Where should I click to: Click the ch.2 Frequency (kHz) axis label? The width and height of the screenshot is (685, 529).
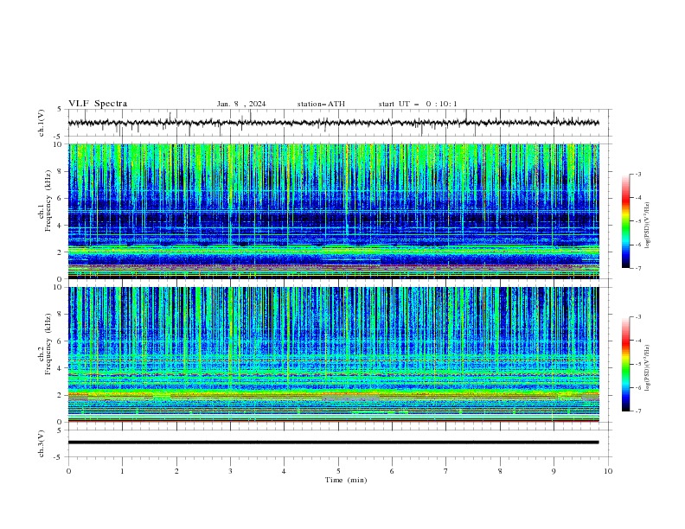tap(45, 344)
